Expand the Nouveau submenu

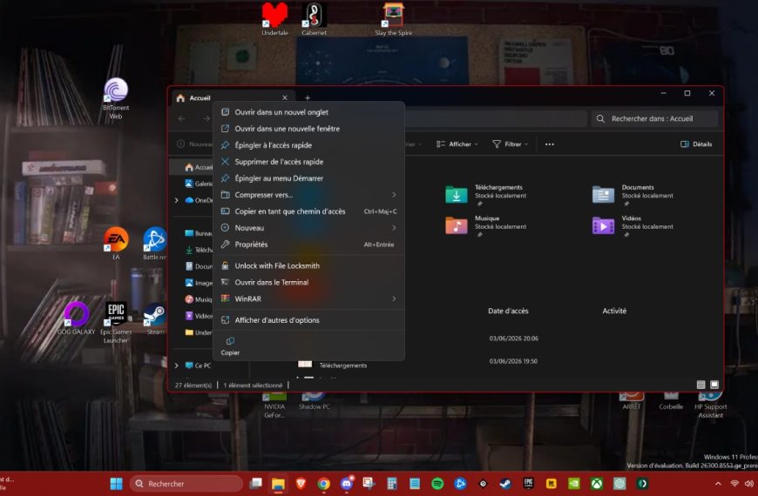pos(308,227)
